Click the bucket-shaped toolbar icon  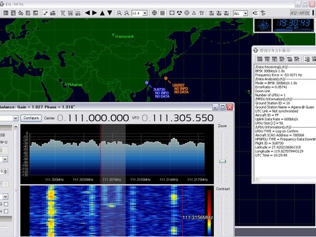(201, 13)
